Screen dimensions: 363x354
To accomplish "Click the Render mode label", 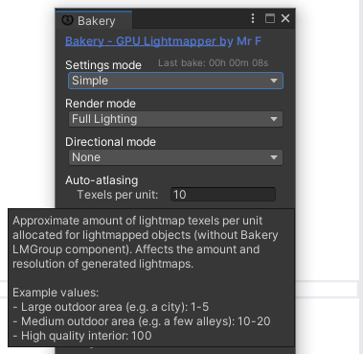I will click(x=101, y=104).
